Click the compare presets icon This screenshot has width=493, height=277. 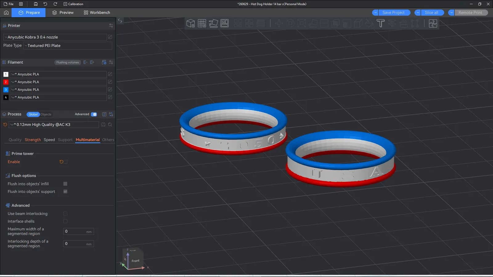click(111, 114)
